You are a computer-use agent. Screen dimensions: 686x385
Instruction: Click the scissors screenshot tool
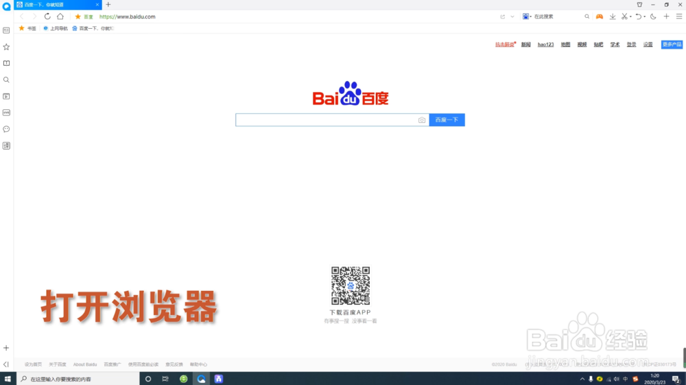point(624,16)
